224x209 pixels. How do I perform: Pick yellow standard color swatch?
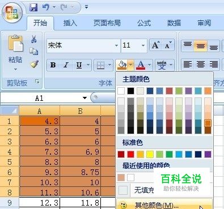[150, 154]
